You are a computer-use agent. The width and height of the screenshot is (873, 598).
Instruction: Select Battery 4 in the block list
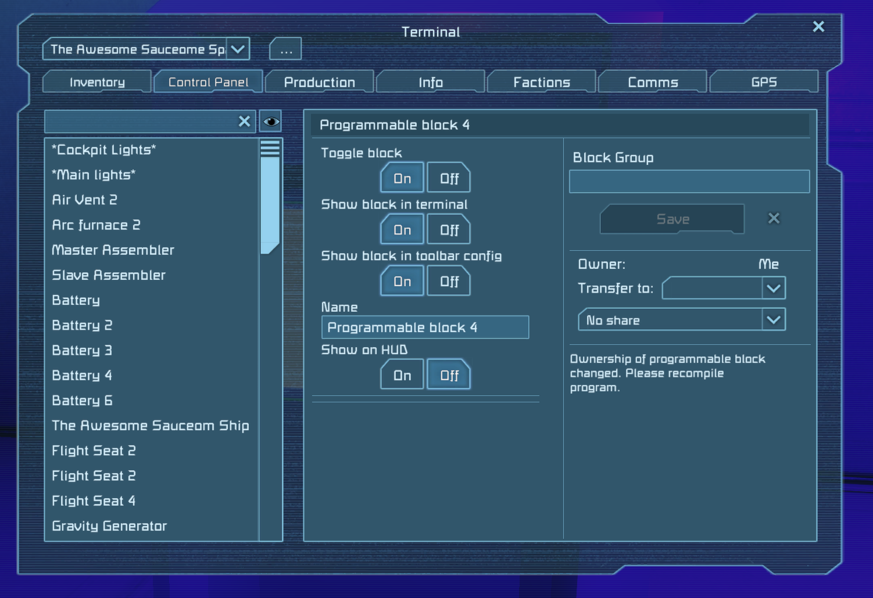click(x=81, y=375)
